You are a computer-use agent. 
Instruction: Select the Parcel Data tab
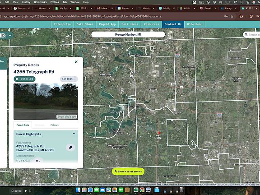(23, 125)
